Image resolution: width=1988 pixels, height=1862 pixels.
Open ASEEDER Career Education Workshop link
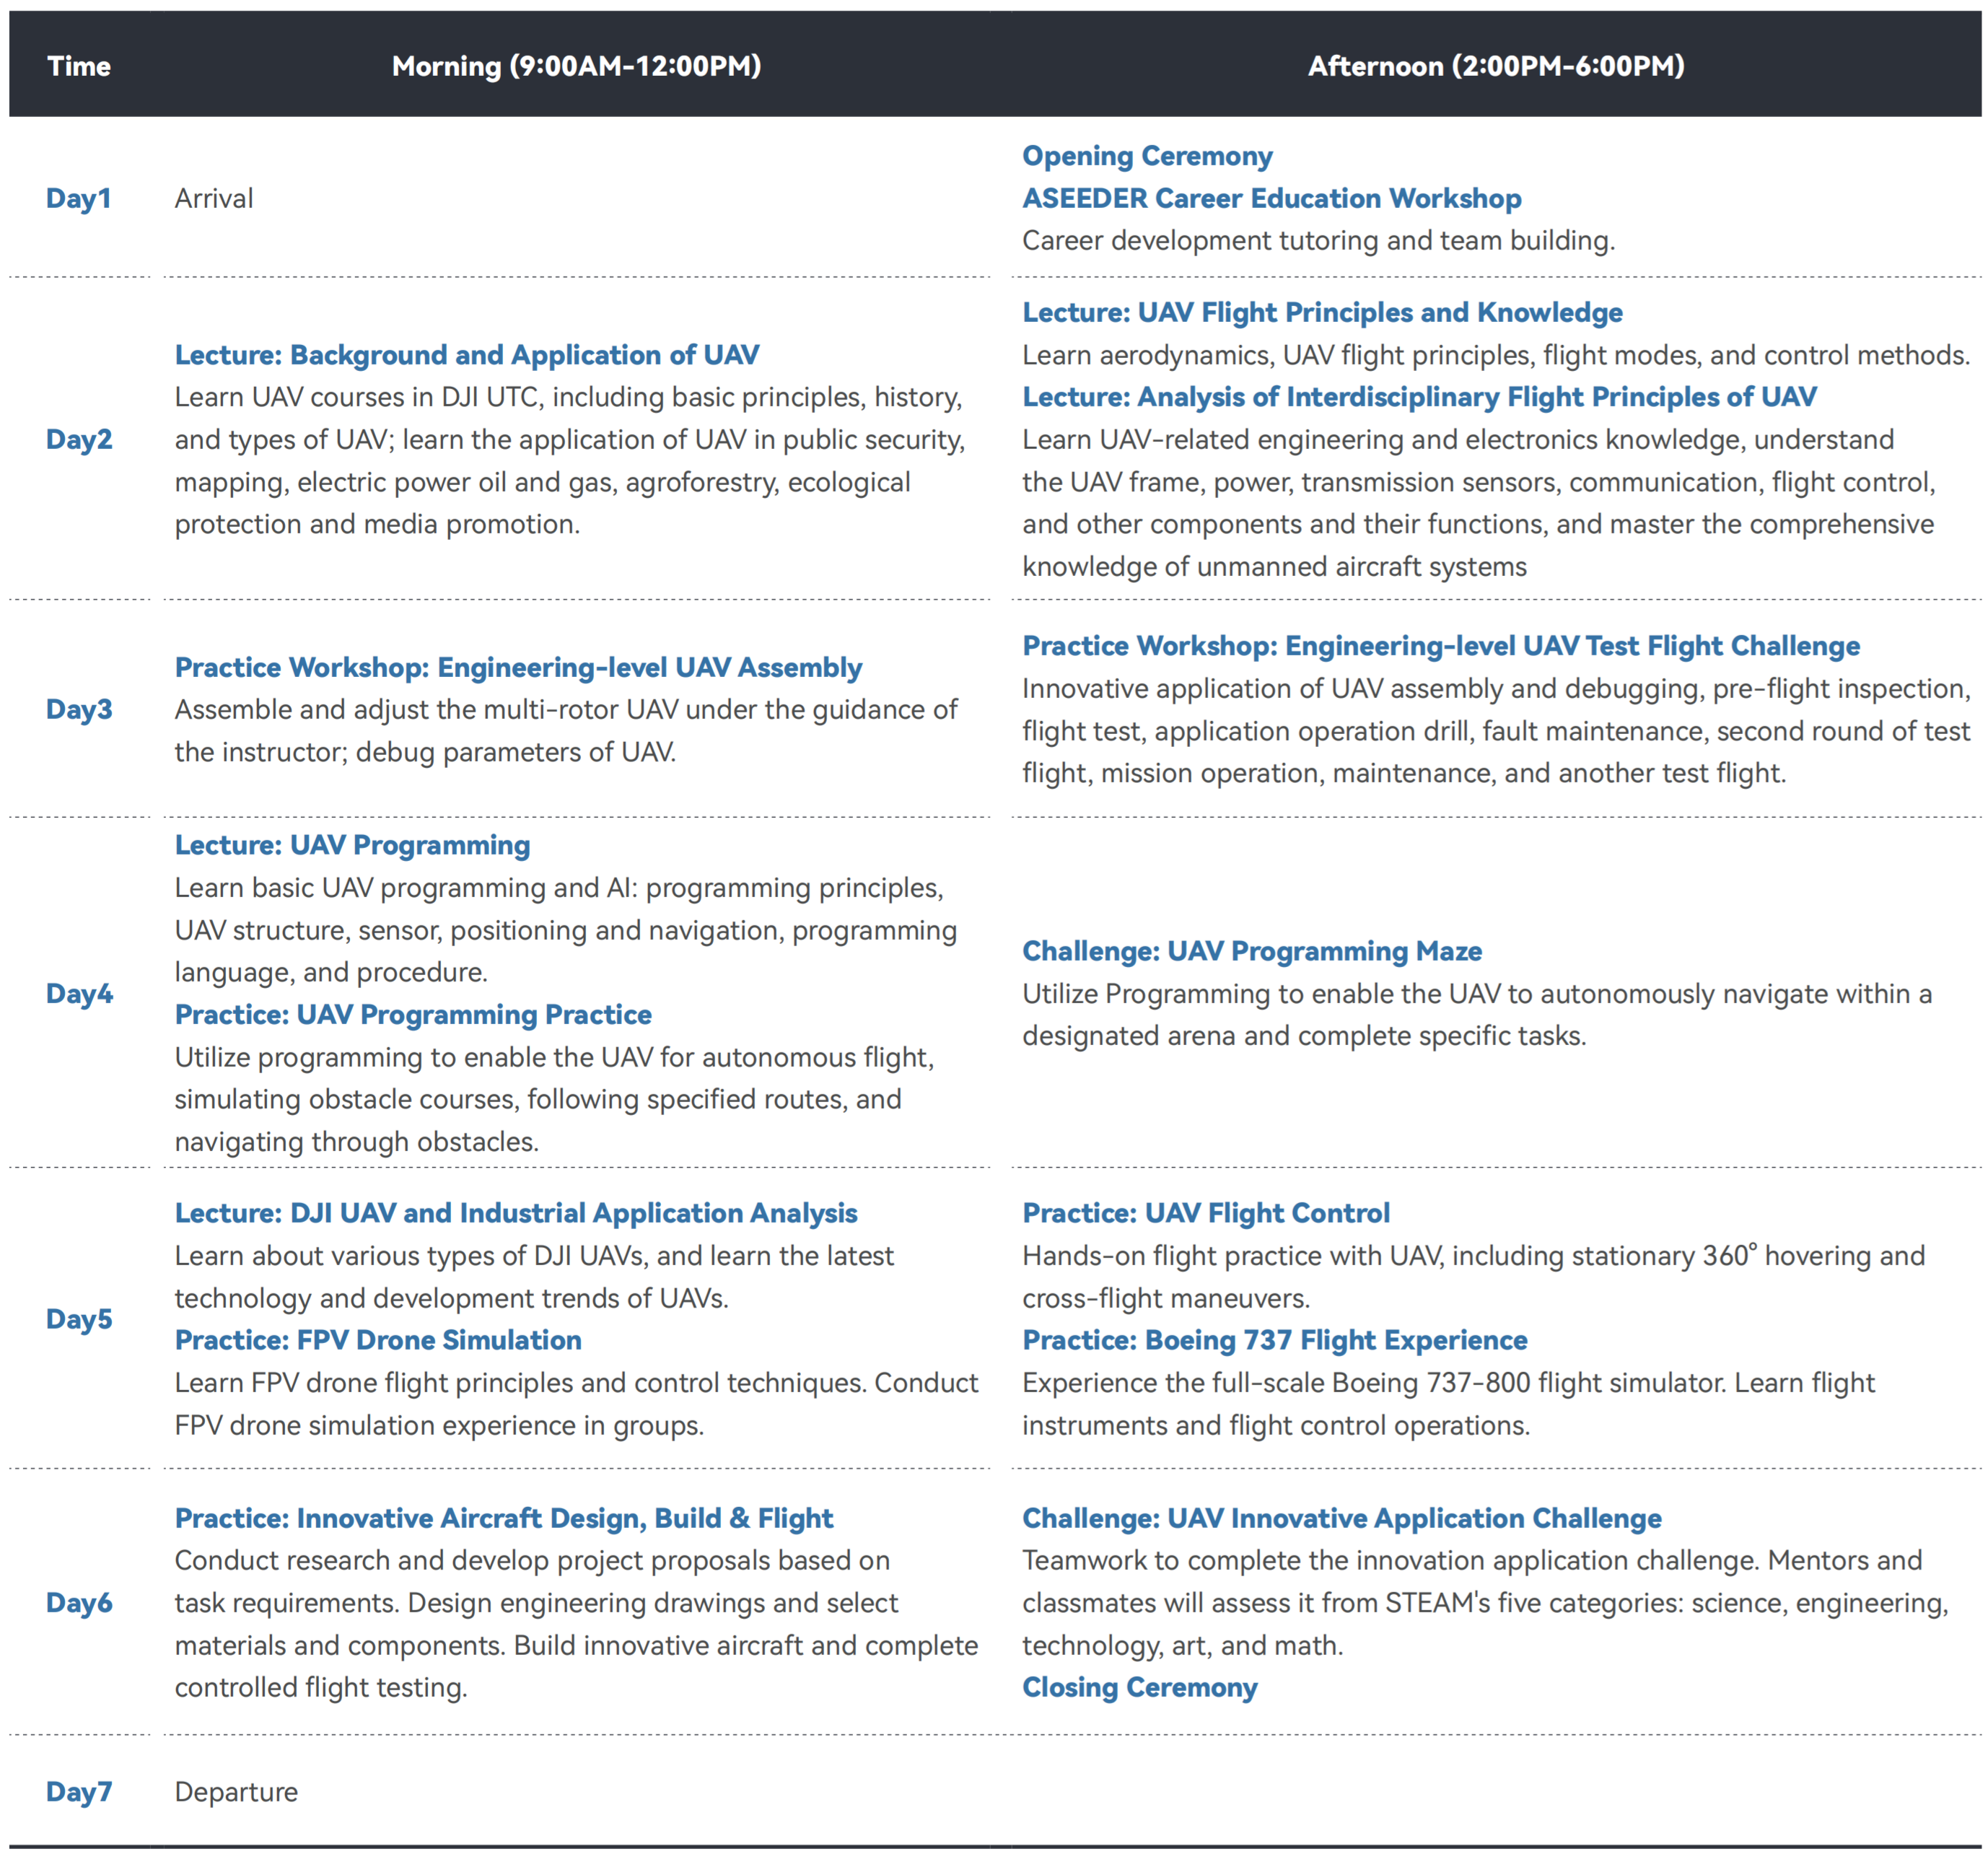pyautogui.click(x=1271, y=198)
